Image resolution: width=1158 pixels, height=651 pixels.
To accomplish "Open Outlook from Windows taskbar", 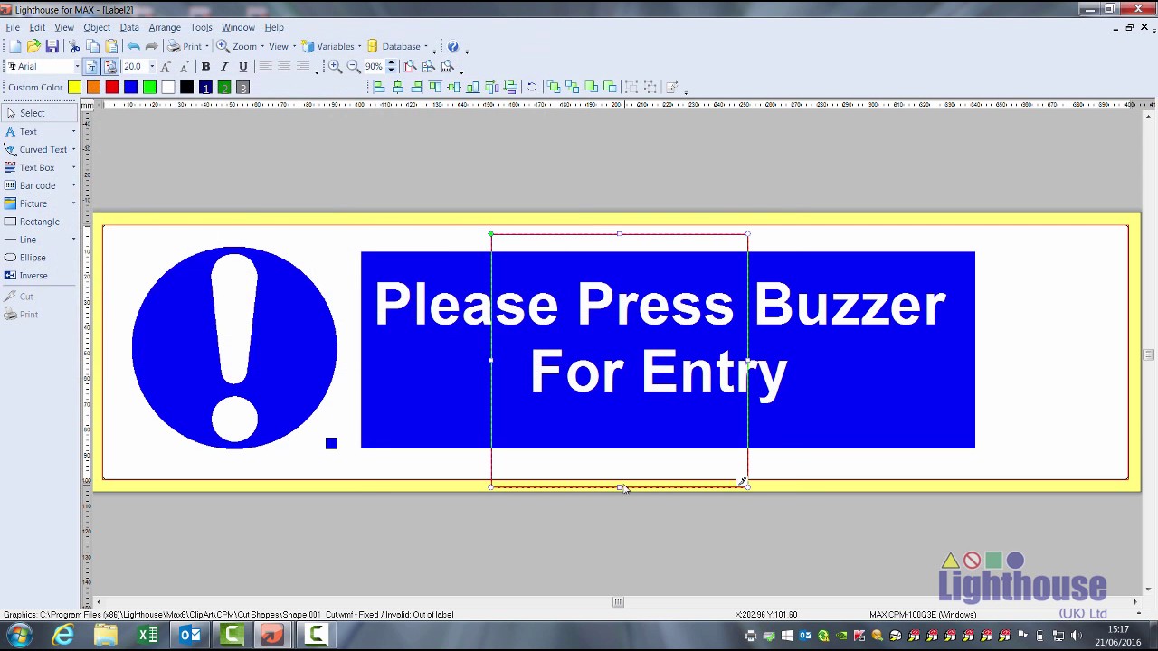I will pyautogui.click(x=190, y=636).
